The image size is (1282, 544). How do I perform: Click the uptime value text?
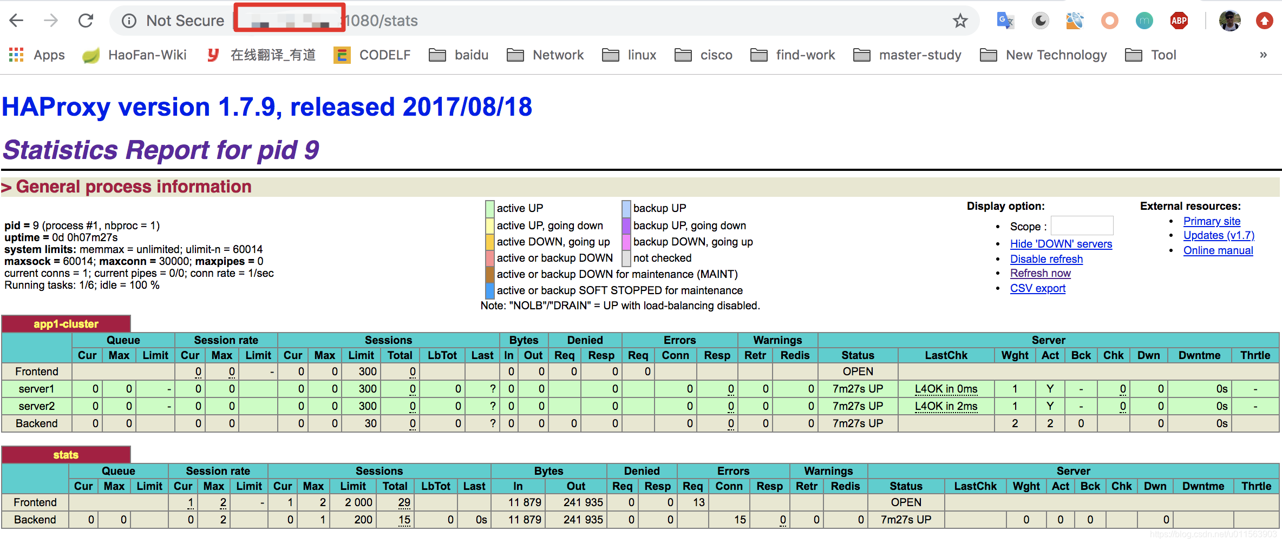(x=84, y=237)
